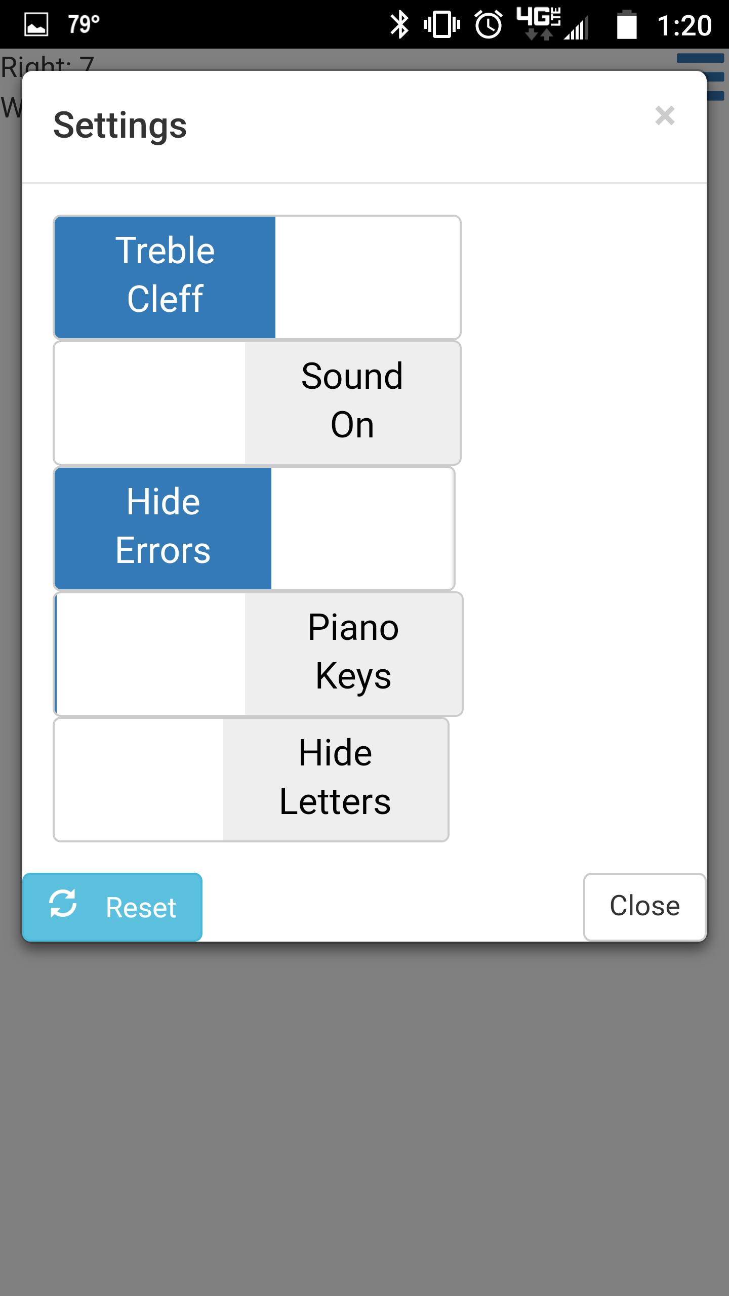This screenshot has height=1296, width=729.
Task: Tap the alarm clock status icon
Action: pos(489,25)
